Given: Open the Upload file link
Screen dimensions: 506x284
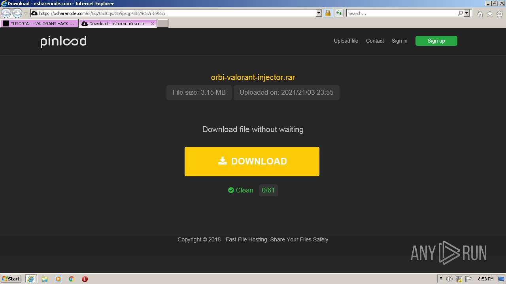Looking at the screenshot, I should coord(346,41).
